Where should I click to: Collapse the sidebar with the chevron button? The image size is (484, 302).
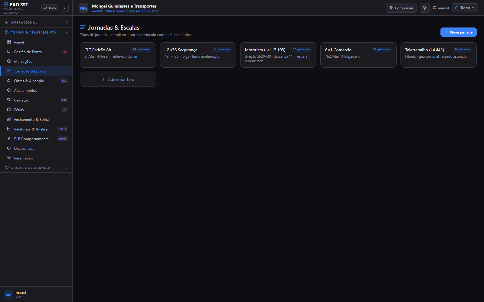point(65,8)
